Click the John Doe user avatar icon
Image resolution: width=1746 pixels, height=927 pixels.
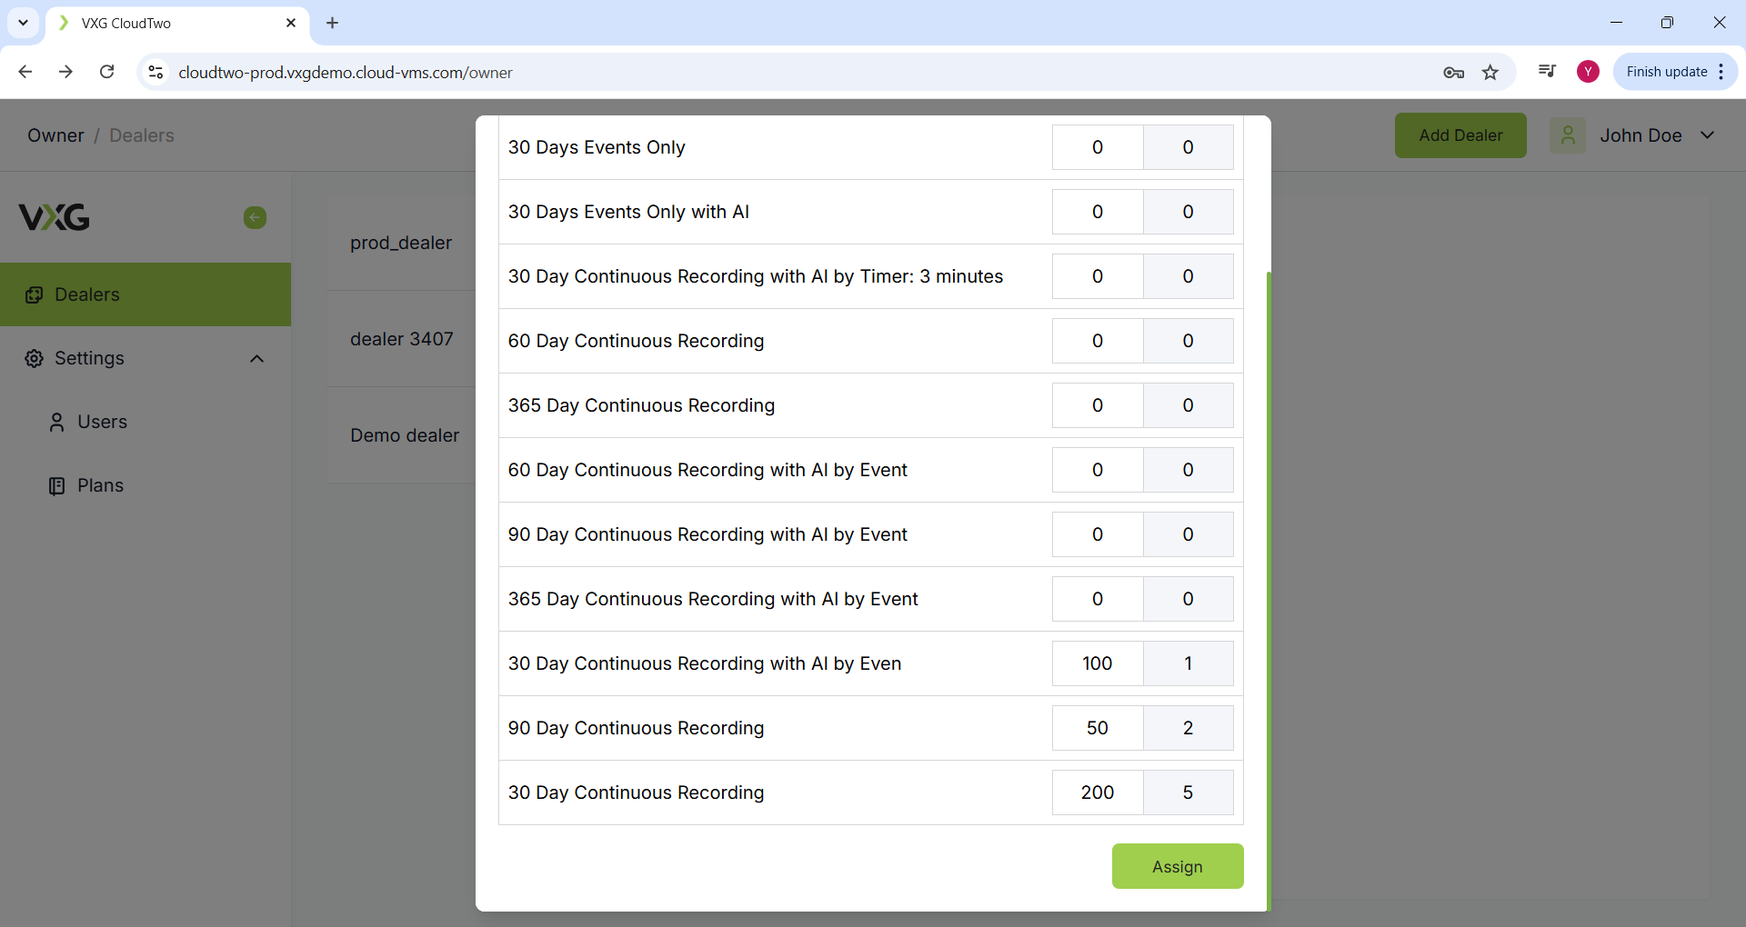click(x=1568, y=135)
